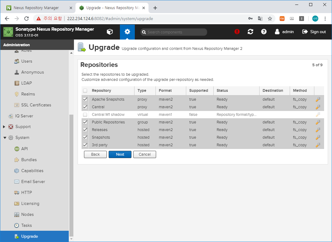Click the admin user icon
This screenshot has width=332, height=242.
tap(277, 32)
